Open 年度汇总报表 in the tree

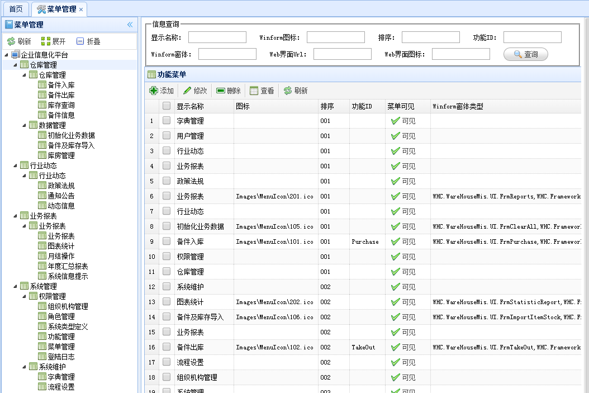pos(68,267)
